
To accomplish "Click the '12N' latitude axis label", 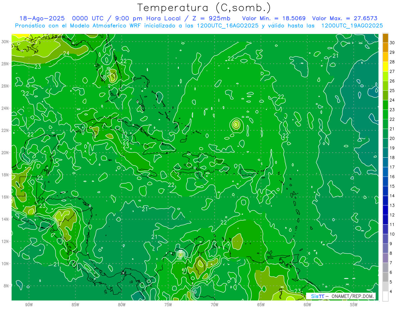I will [x=5, y=241].
